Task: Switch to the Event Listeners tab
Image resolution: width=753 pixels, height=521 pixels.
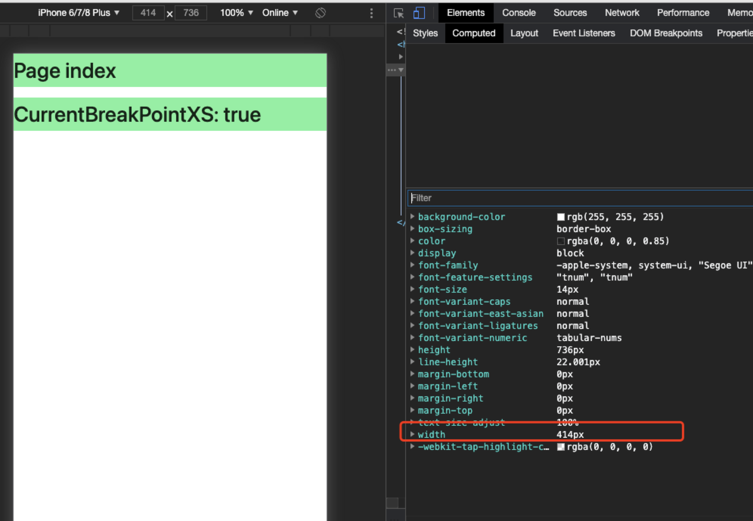Action: [x=583, y=33]
